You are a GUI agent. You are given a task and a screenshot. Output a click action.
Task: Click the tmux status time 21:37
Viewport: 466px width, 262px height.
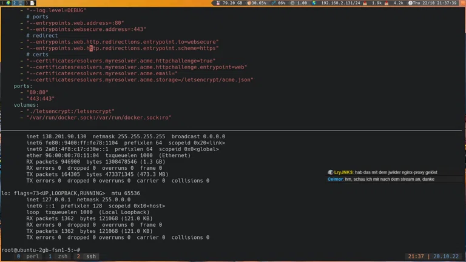point(416,257)
